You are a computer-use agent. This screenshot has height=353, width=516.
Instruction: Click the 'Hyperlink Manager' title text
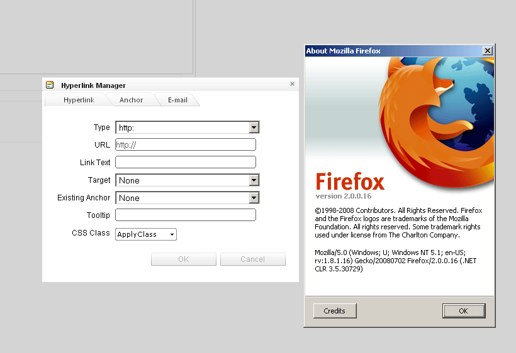pos(93,85)
